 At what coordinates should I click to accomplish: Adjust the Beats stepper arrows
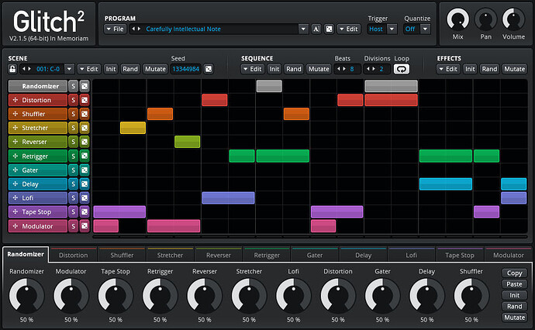click(x=341, y=69)
